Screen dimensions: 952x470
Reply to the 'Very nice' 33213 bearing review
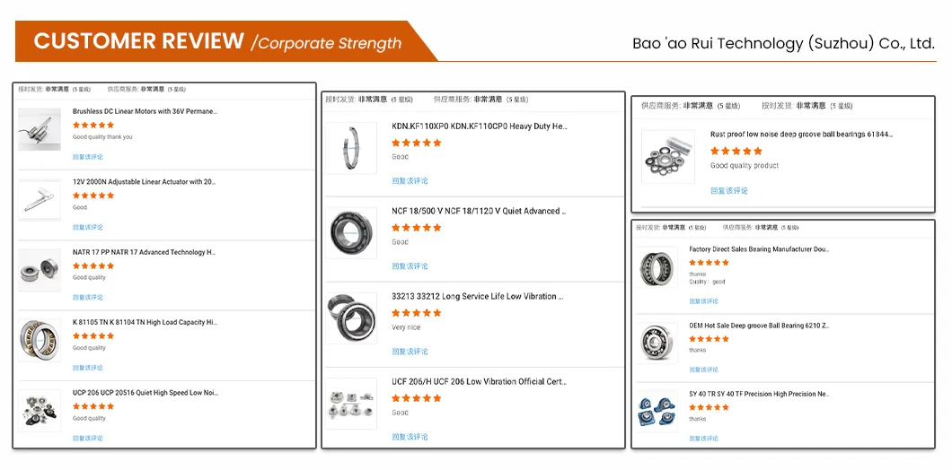coord(410,352)
